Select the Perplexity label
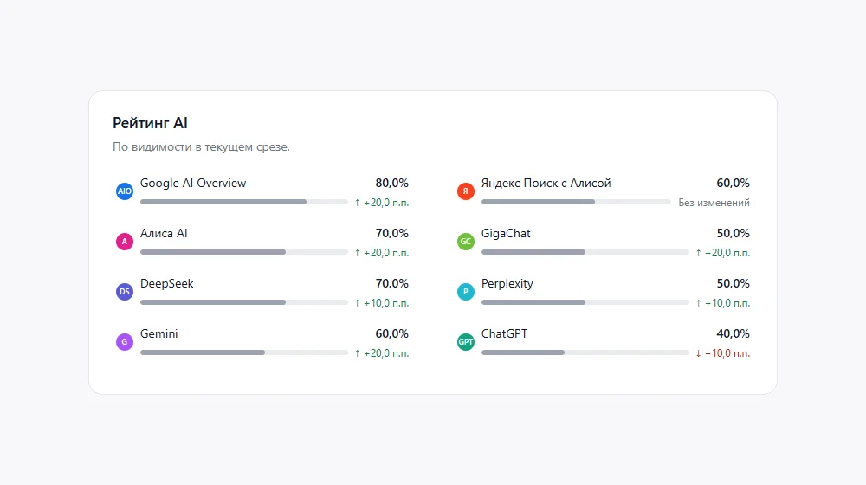The width and height of the screenshot is (866, 485). pos(507,284)
